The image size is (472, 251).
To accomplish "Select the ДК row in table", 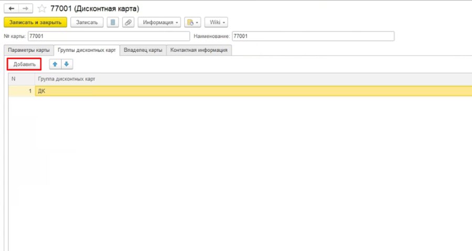I will (253, 91).
